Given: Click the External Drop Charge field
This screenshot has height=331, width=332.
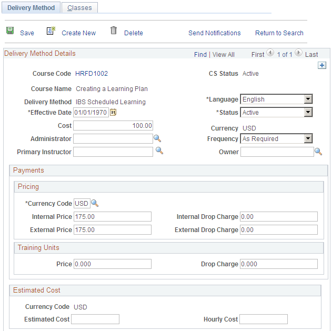Looking at the screenshot, I should 279,230.
